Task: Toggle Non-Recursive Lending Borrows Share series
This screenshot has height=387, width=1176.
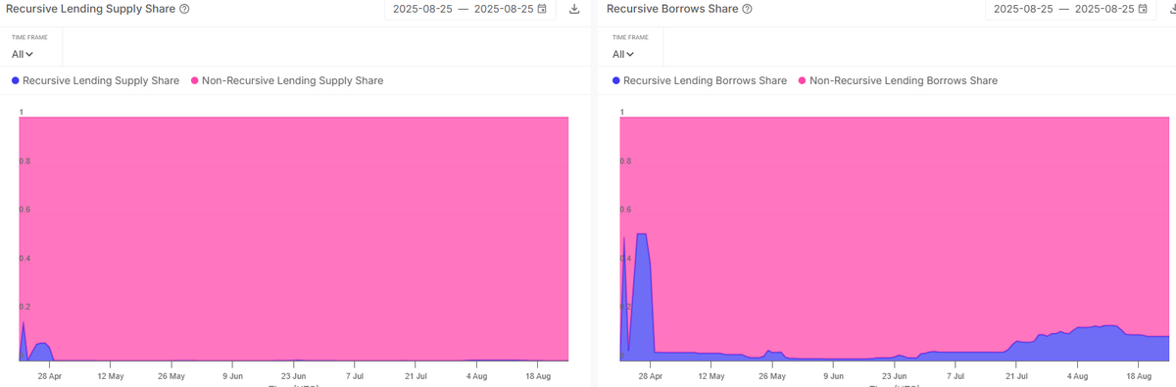Action: point(898,80)
